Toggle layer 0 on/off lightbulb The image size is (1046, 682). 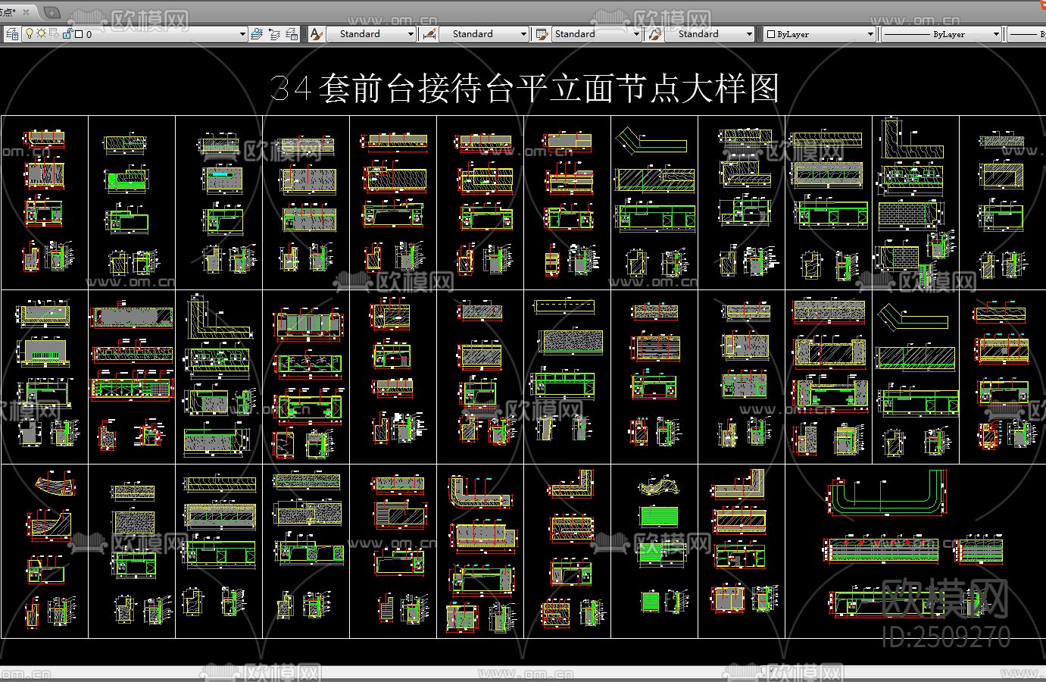point(30,34)
